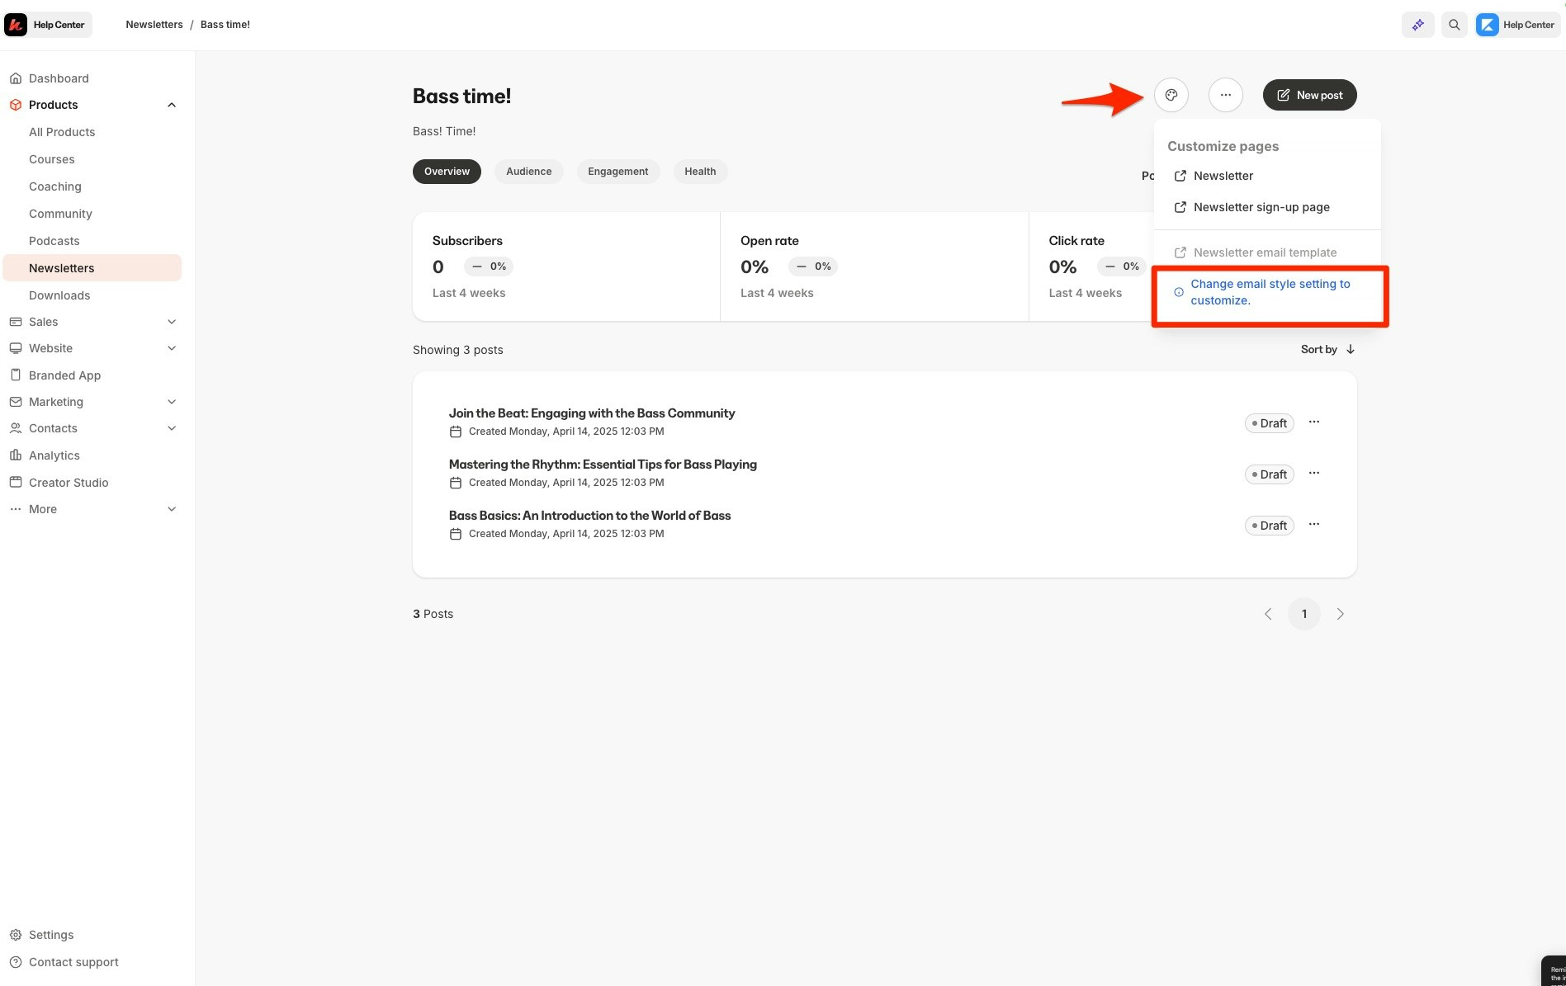Screen dimensions: 1566x986
Task: Click the Change email style setting link
Action: click(1270, 292)
